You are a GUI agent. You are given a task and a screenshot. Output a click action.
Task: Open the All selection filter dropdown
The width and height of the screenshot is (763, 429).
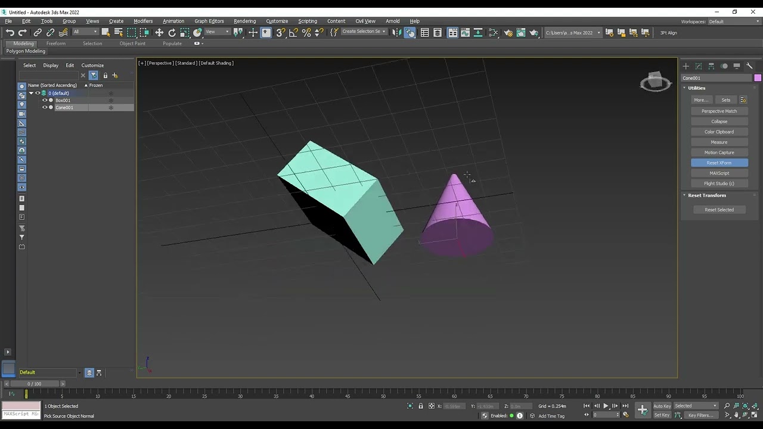click(85, 32)
